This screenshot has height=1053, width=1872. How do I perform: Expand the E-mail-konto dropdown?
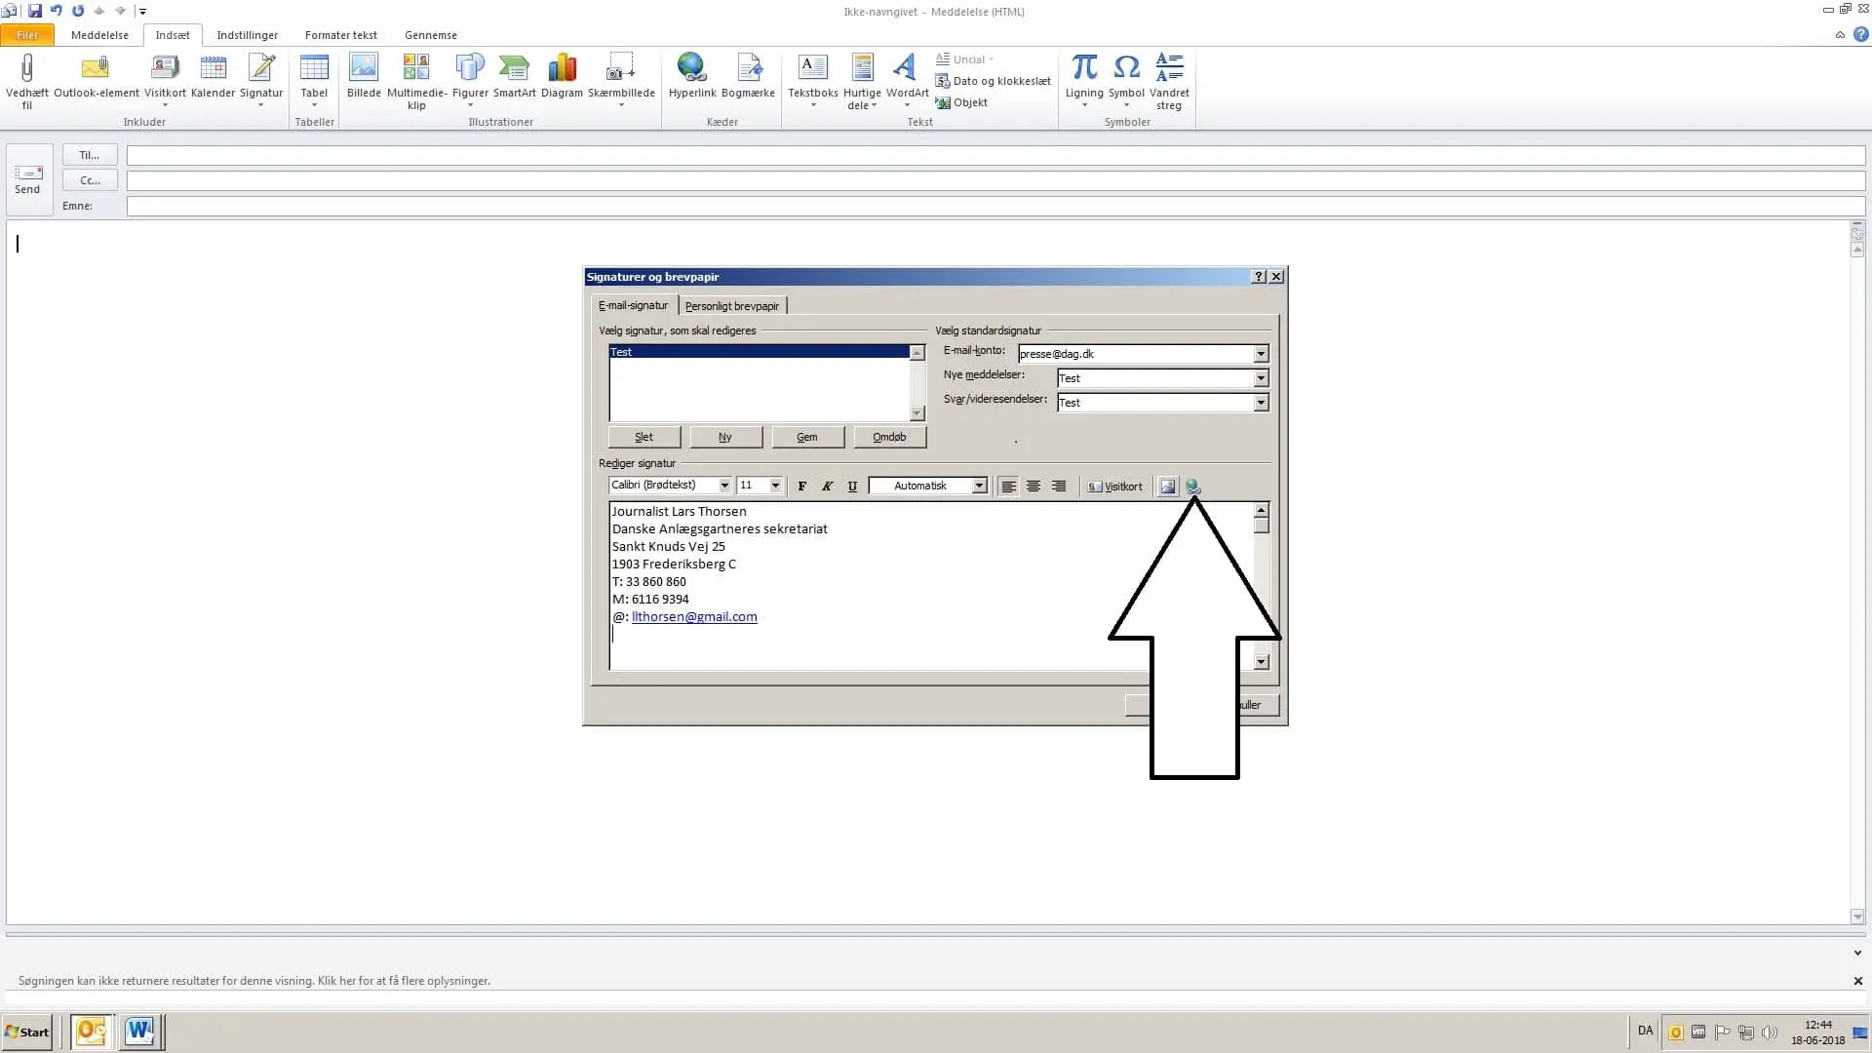tap(1261, 354)
